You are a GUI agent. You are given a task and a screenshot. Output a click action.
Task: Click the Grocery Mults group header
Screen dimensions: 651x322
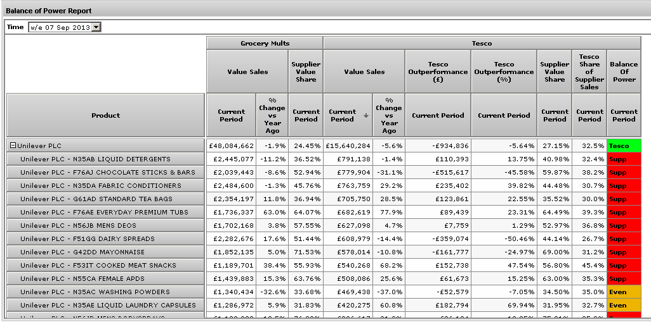coord(265,43)
